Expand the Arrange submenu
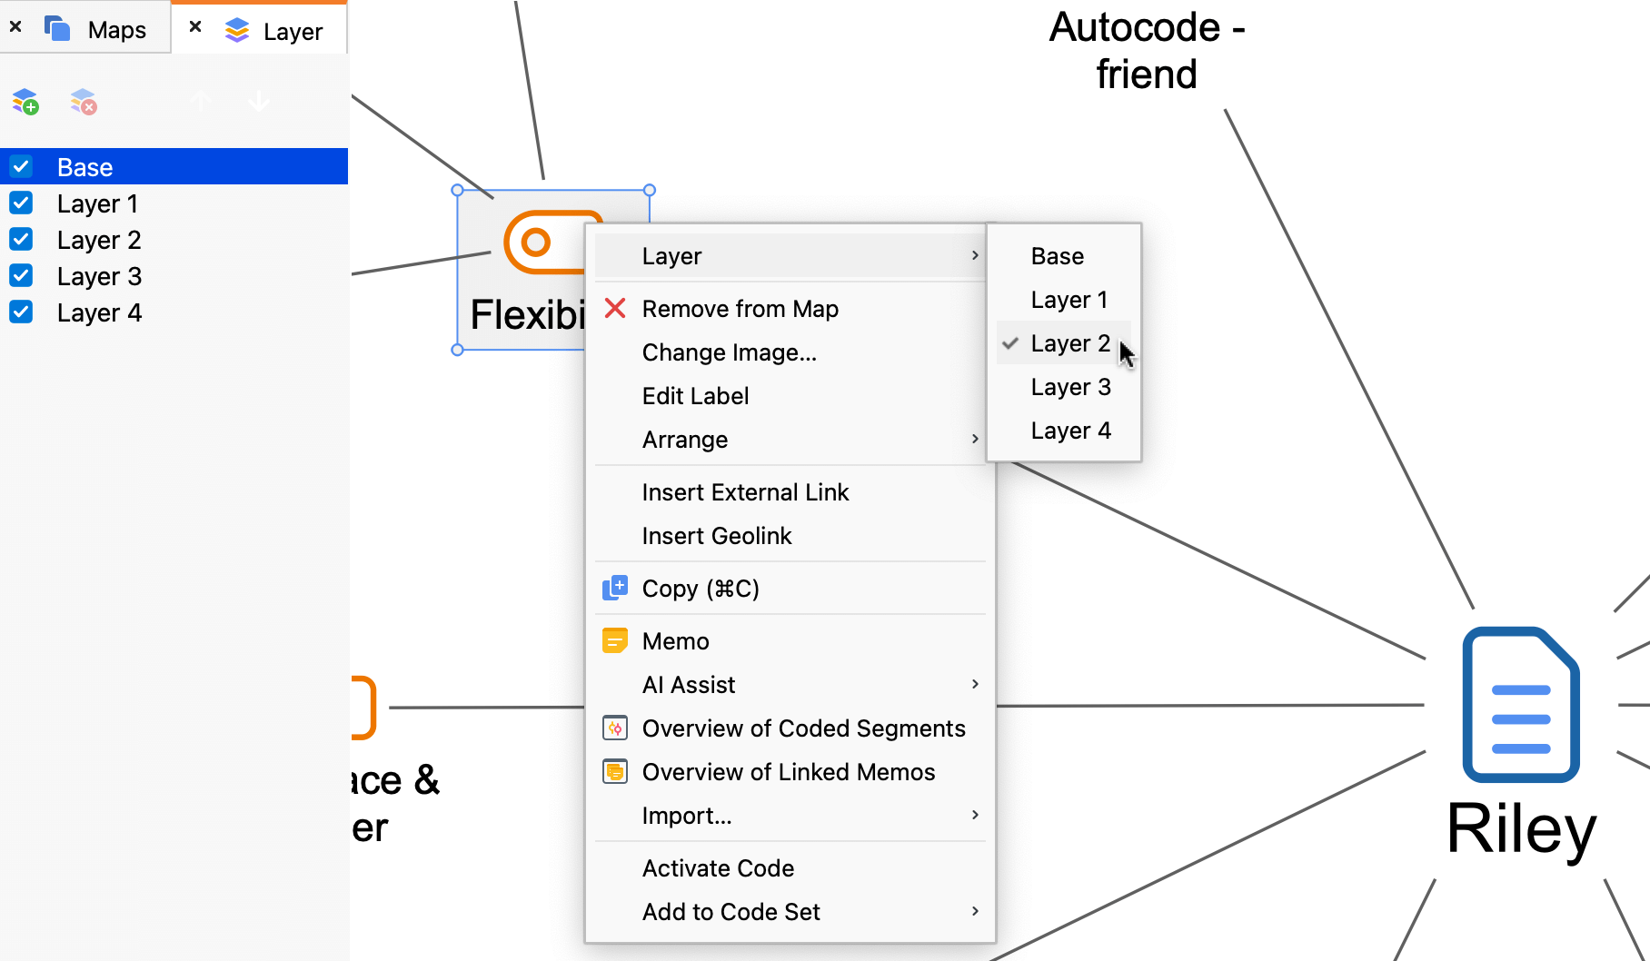 (790, 440)
